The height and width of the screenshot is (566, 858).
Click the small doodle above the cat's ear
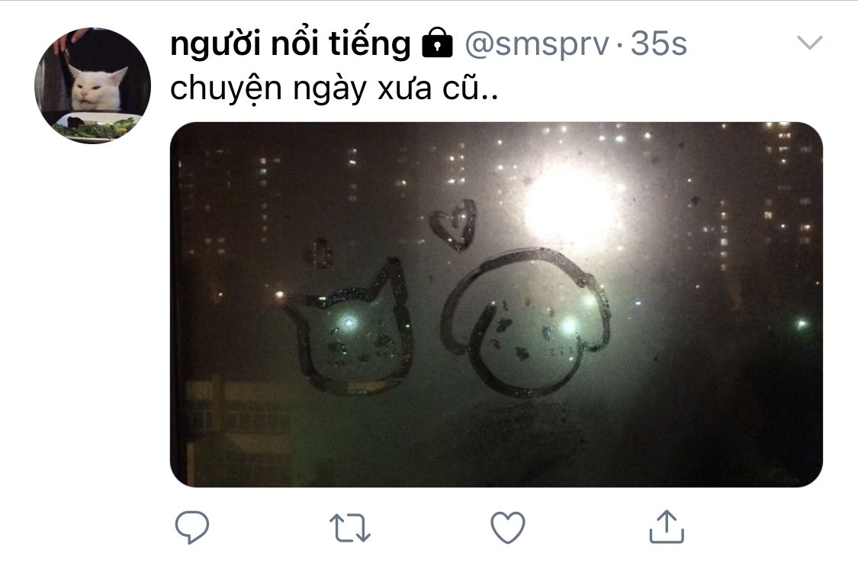click(x=319, y=253)
